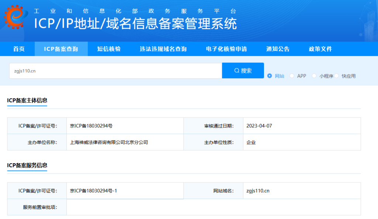Choose the 小程序 radio option
378x219 pixels.
pos(314,76)
